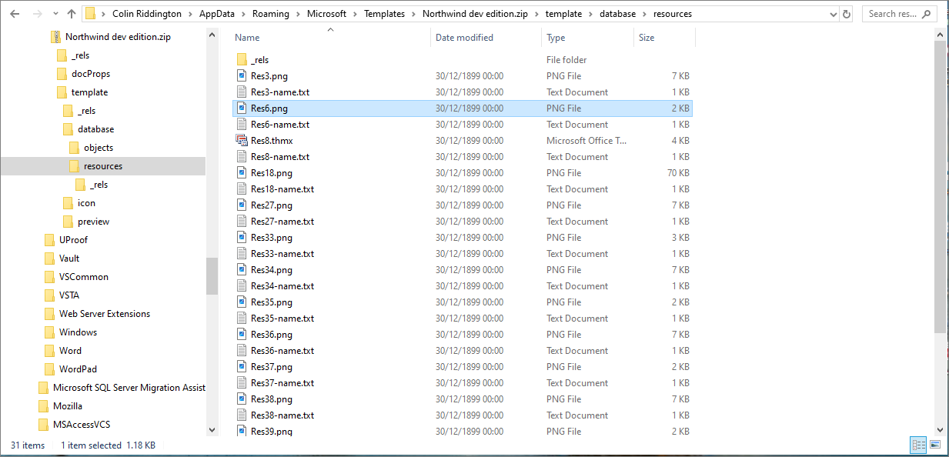
Task: Expand the chevron after database in the address bar
Action: pos(644,14)
